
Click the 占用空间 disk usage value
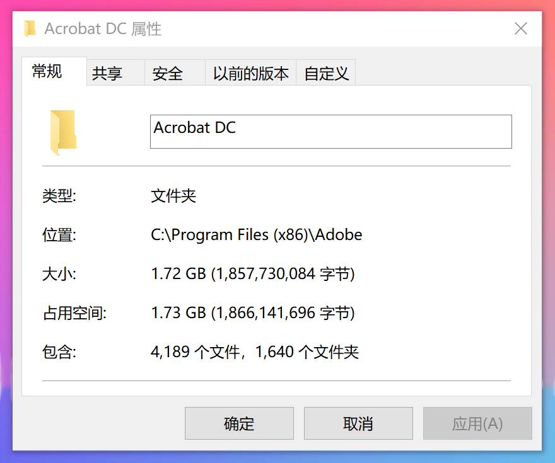pos(252,312)
